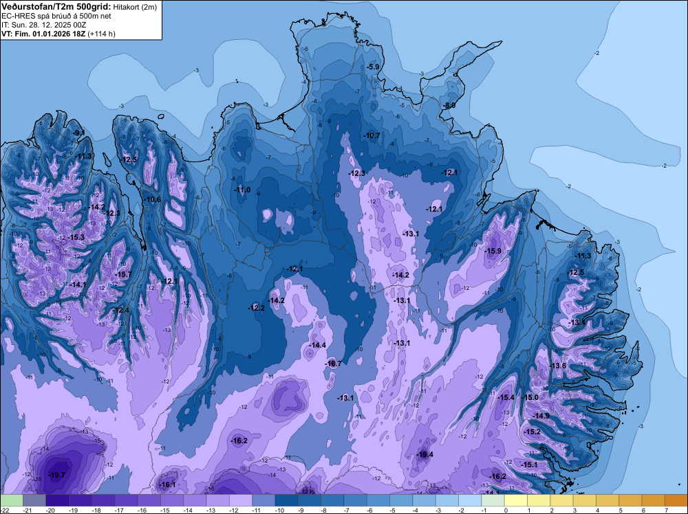Pick the -15 color swatch in the legend

(172, 500)
